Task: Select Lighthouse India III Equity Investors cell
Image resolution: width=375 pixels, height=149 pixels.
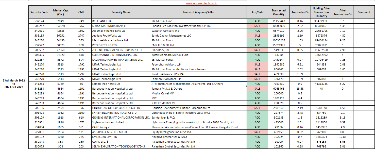Action: tap(199, 113)
